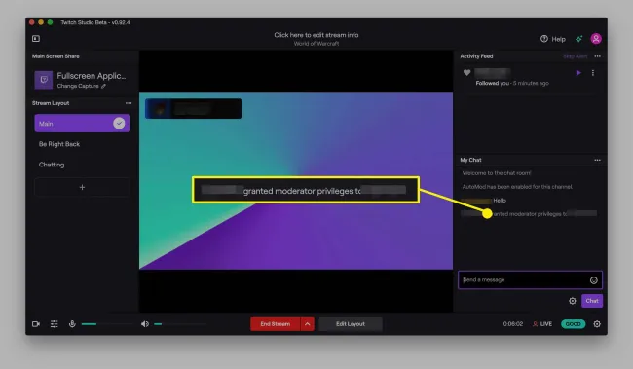Send message with Chat button
Image resolution: width=633 pixels, height=369 pixels.
(592, 301)
